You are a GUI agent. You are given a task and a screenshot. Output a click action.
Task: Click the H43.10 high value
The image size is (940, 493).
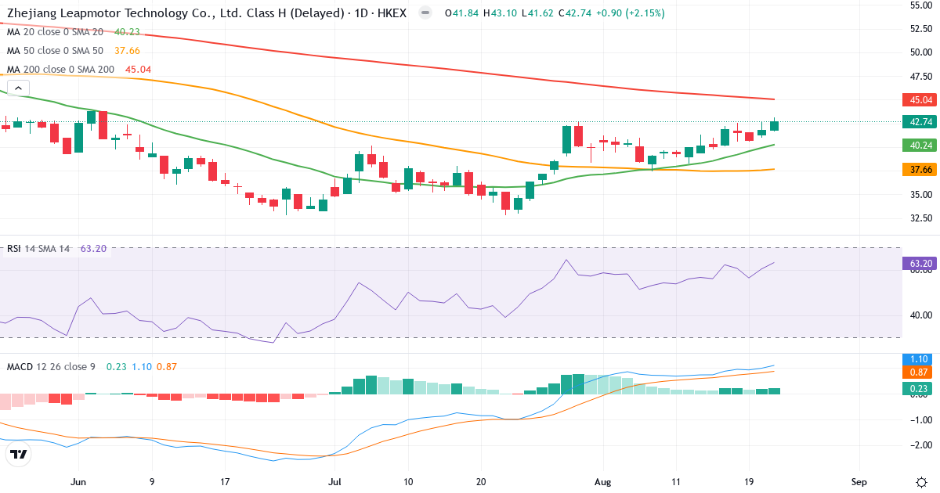(499, 13)
